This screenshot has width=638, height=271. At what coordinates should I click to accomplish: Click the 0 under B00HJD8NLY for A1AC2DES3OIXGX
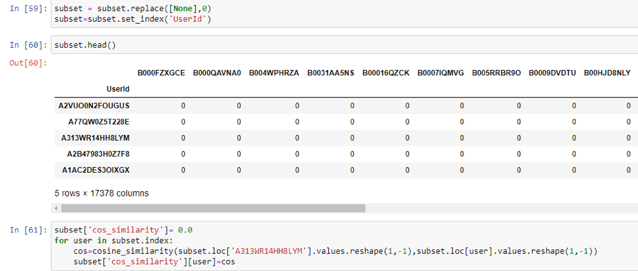tap(629, 170)
